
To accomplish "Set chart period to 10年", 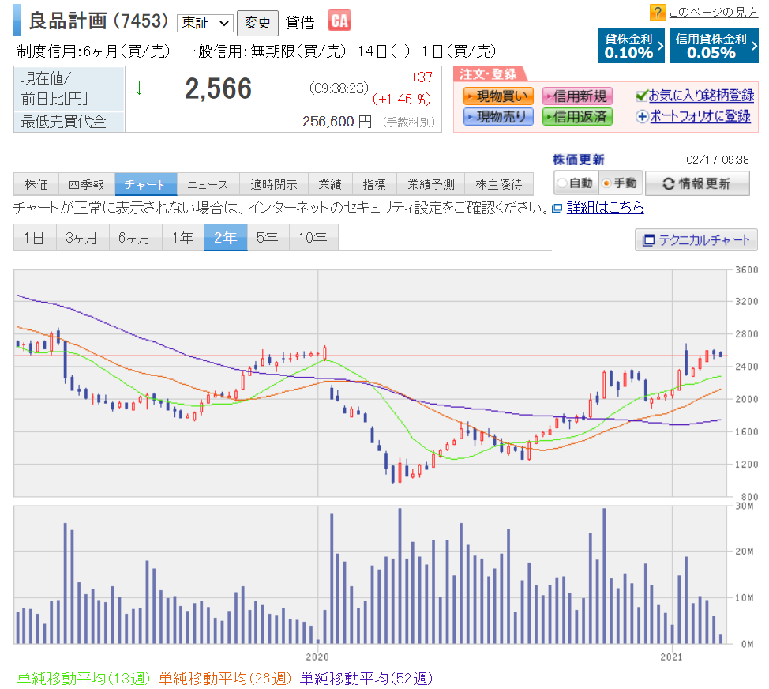I will pyautogui.click(x=313, y=238).
